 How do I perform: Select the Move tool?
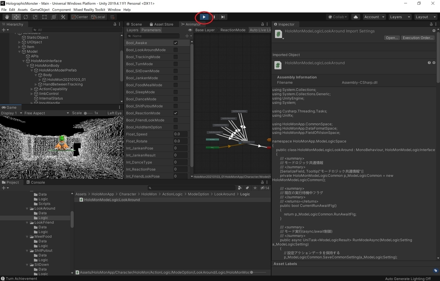tap(16, 17)
